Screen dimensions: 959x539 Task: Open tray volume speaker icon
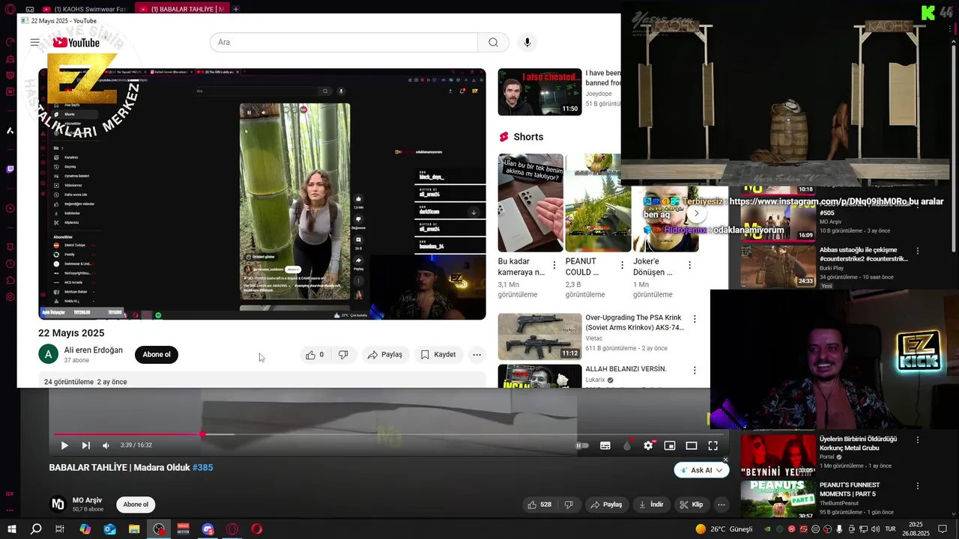tap(874, 529)
